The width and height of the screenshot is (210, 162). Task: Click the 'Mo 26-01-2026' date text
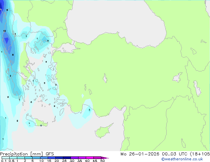coord(140,154)
